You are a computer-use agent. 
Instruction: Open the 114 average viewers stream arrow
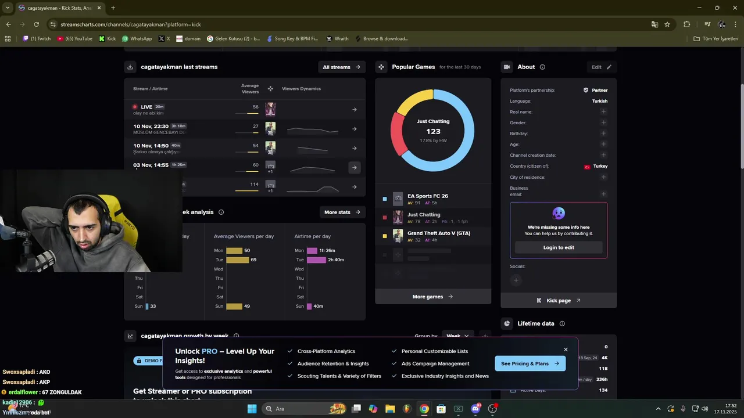click(355, 187)
